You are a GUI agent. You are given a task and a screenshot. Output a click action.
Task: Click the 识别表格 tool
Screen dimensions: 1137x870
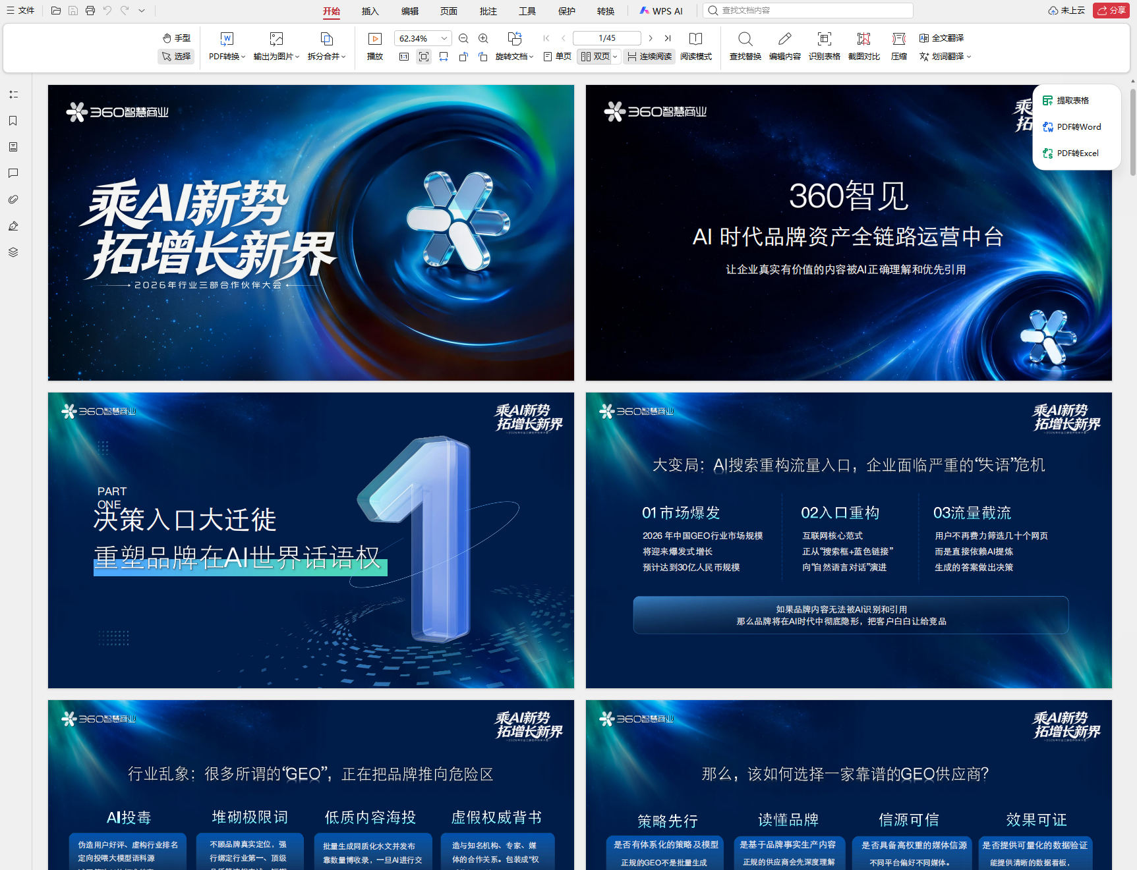point(825,47)
